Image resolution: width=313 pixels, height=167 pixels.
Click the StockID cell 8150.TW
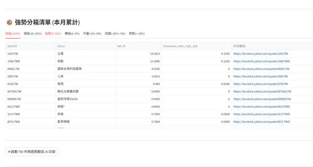[30, 84]
